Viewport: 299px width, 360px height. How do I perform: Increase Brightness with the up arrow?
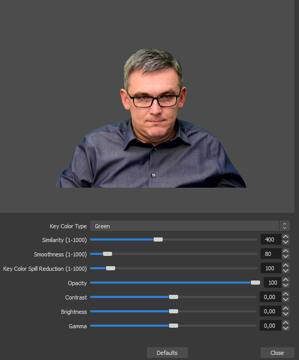pyautogui.click(x=286, y=309)
